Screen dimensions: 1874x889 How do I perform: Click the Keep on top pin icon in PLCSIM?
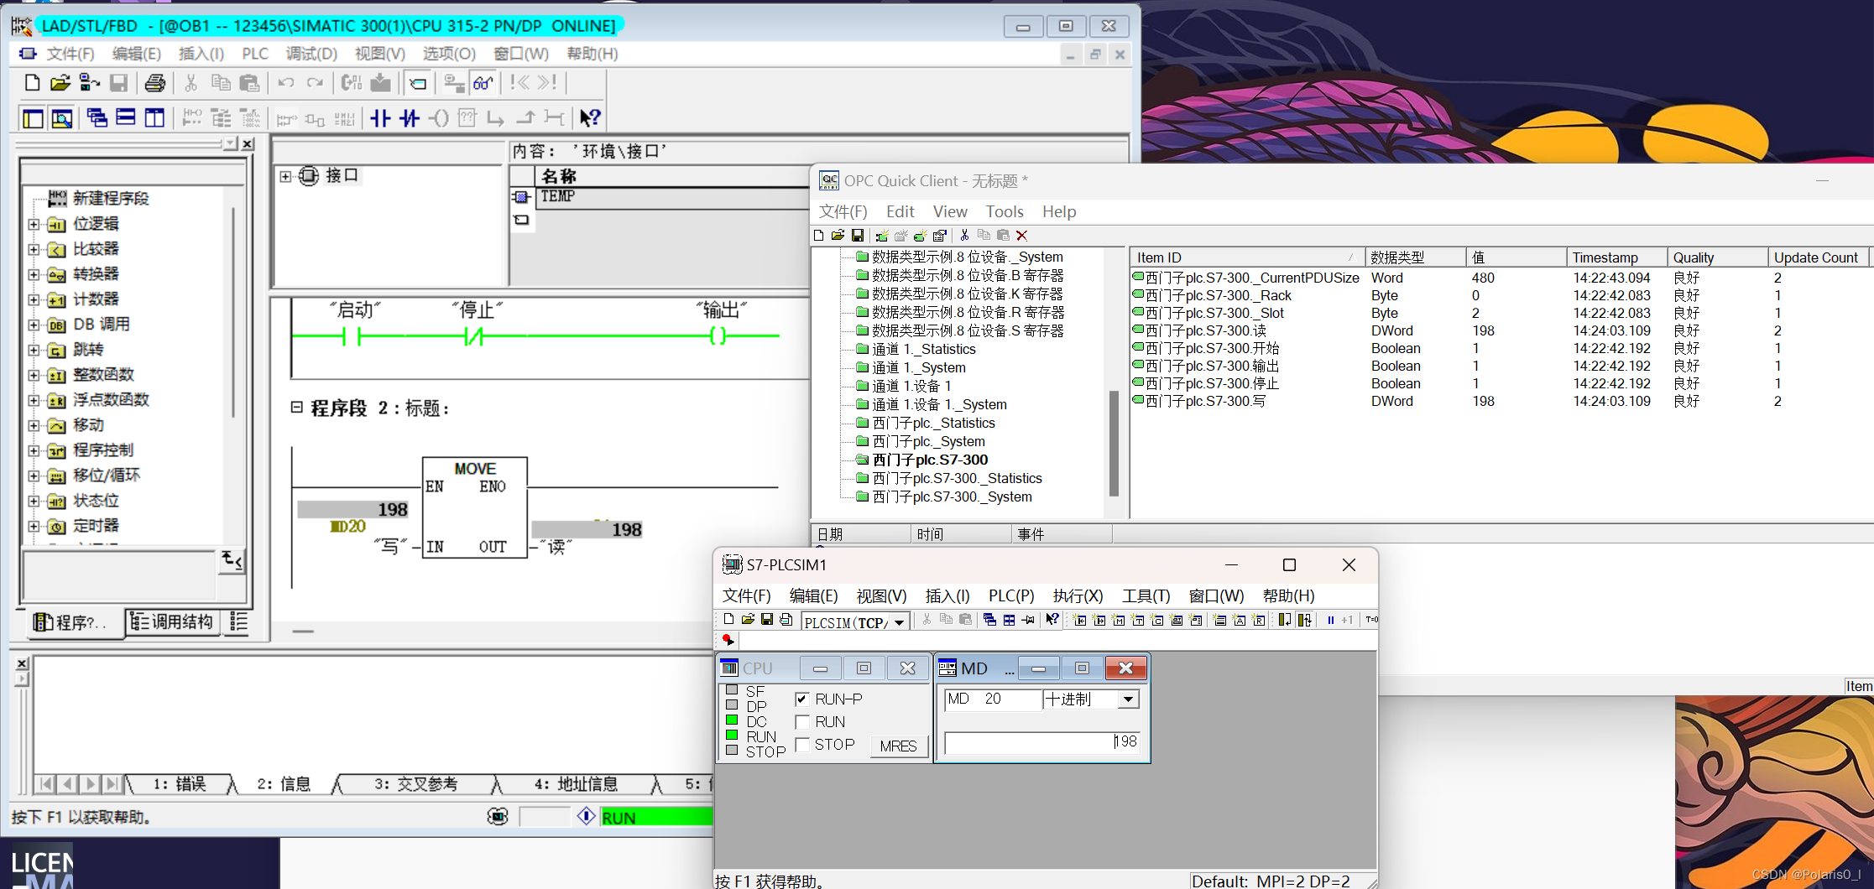pos(1029,620)
